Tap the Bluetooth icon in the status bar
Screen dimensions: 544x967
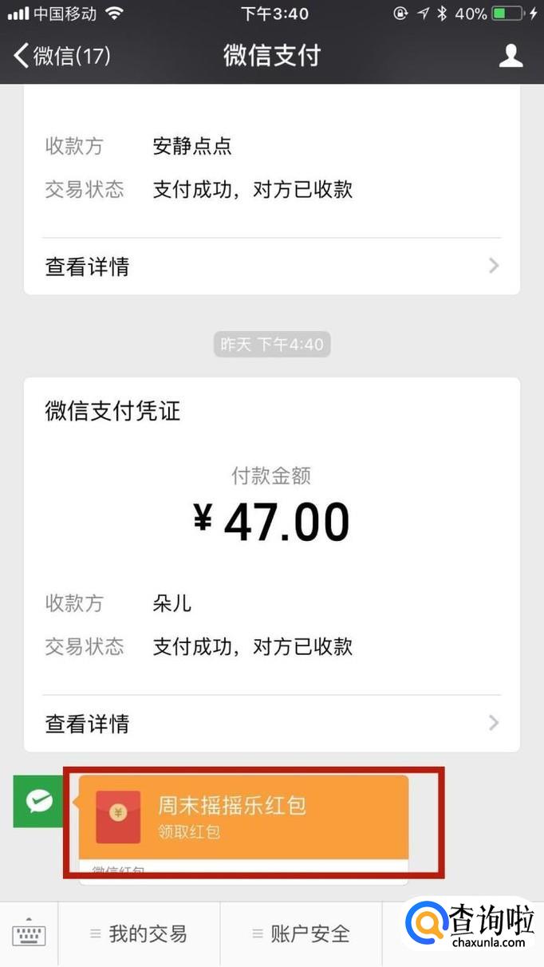point(441,14)
